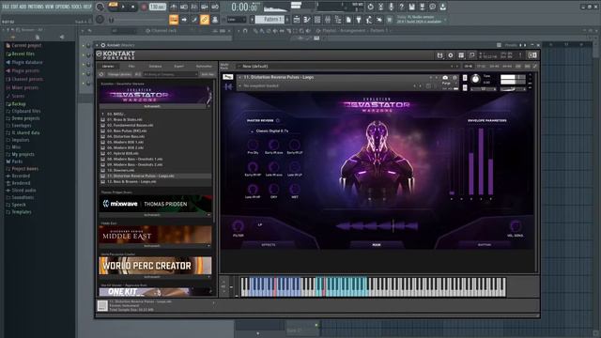Toggle countdown before recording button
The height and width of the screenshot is (338, 601).
(194, 7)
